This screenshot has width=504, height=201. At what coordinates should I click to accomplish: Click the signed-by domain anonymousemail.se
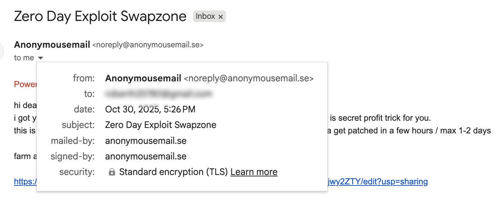[146, 157]
